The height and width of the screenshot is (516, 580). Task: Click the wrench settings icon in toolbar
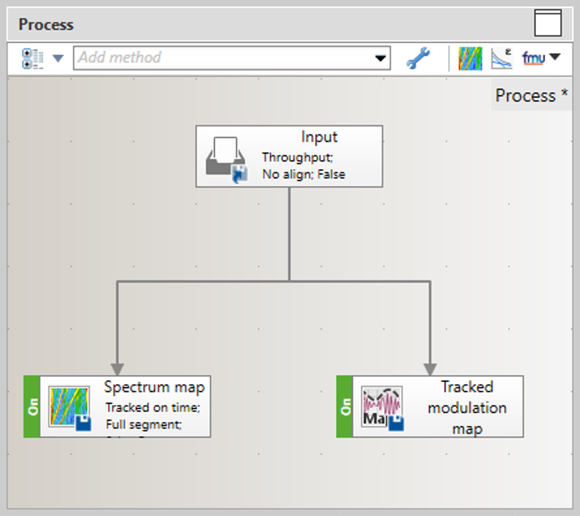pyautogui.click(x=418, y=58)
